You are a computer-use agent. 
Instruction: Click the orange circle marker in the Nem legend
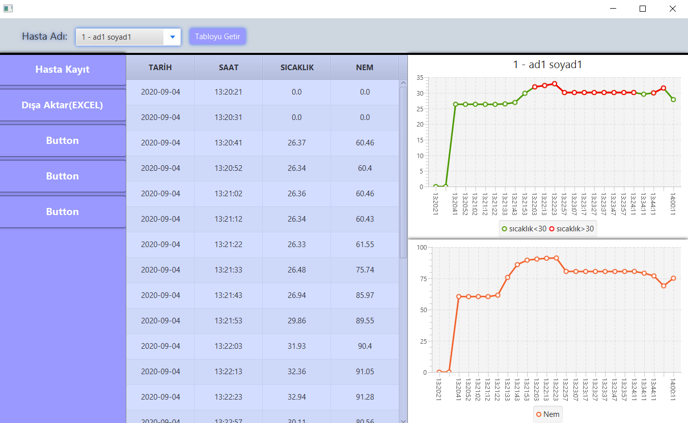pos(538,414)
